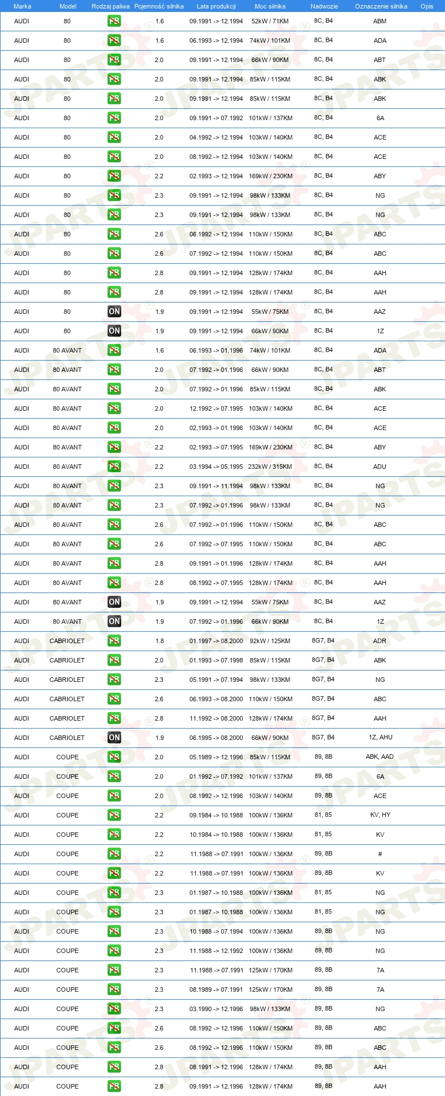Click the ON diesel icon for CABRIOLET 1Z, AHU
The height and width of the screenshot is (1096, 445).
point(114,738)
